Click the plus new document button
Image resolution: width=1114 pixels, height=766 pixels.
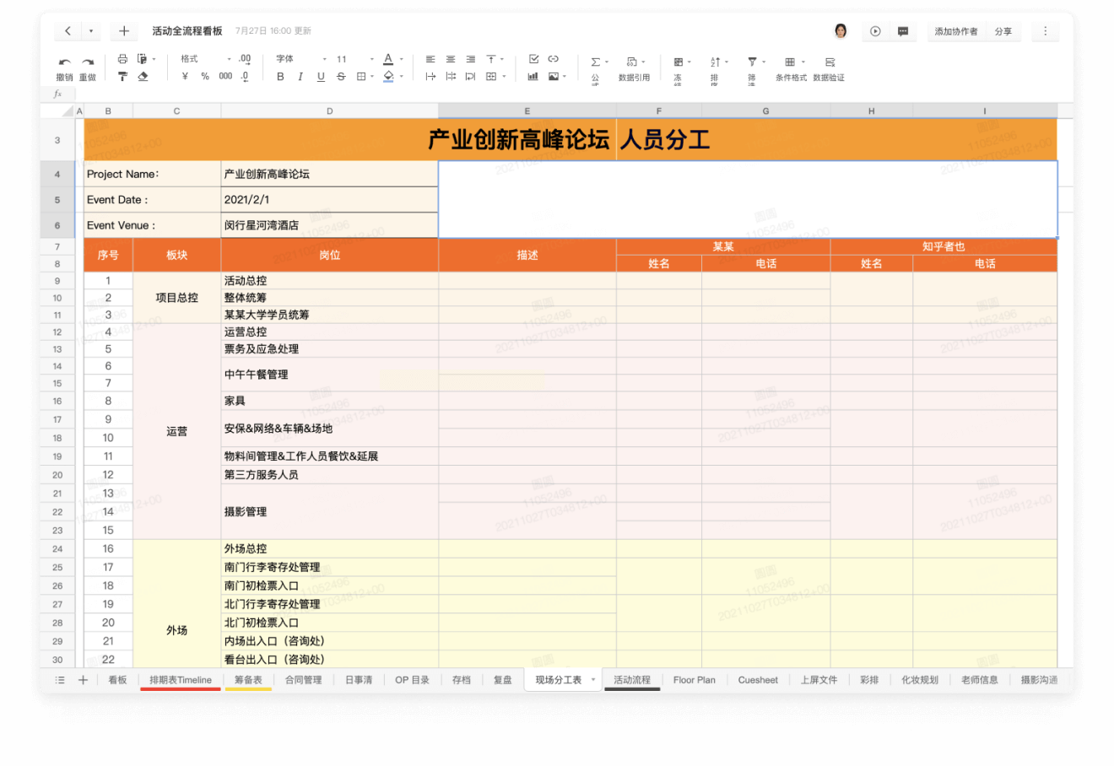(x=124, y=31)
